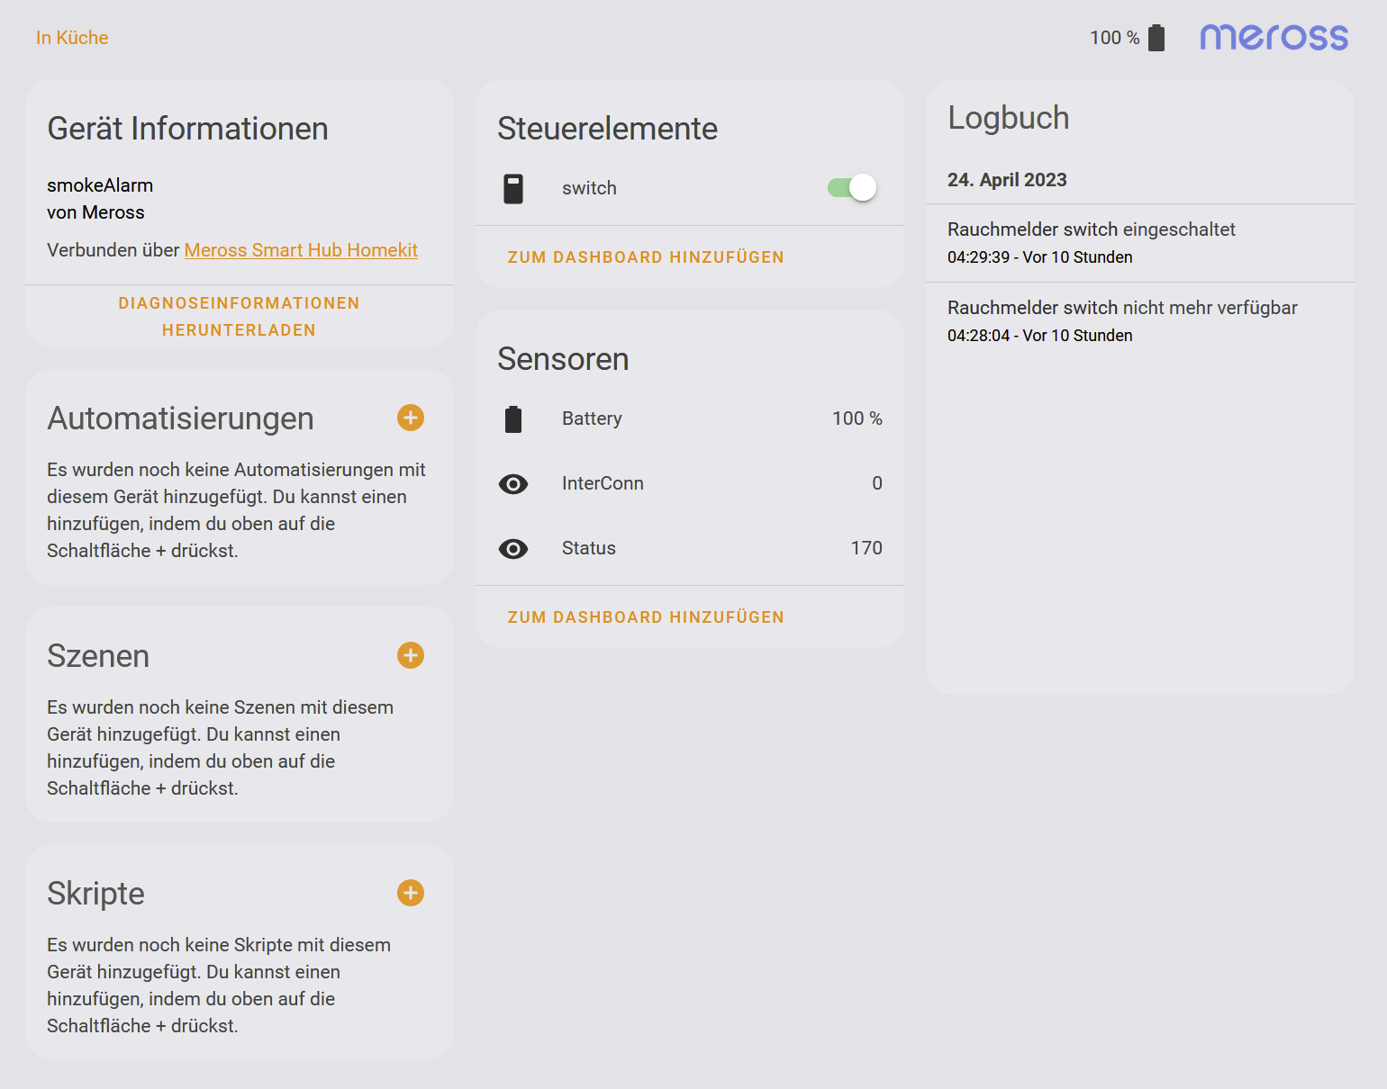Click the phone icon next to switch control

(x=513, y=187)
